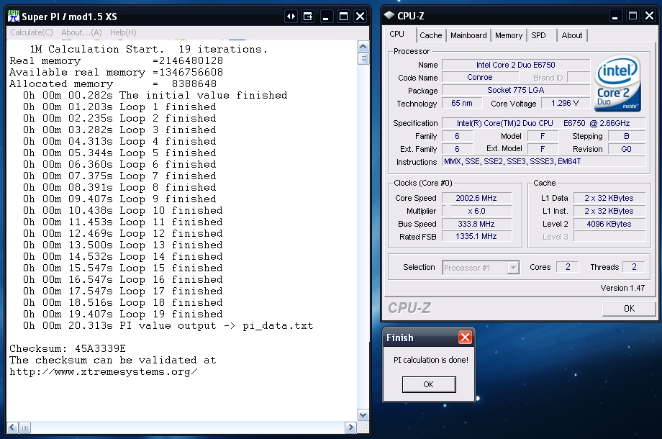This screenshot has width=662, height=439.
Task: Click the scroll-up arrow in Super PI output
Action: click(363, 47)
